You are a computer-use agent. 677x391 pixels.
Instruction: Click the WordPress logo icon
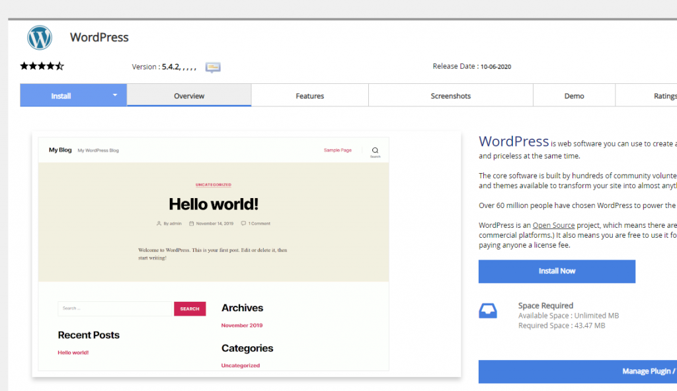click(x=40, y=38)
